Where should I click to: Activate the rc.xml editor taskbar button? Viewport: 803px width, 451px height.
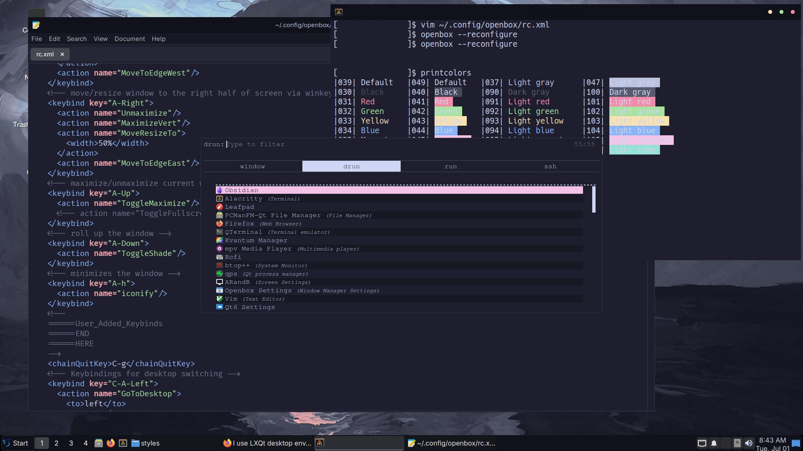451,443
